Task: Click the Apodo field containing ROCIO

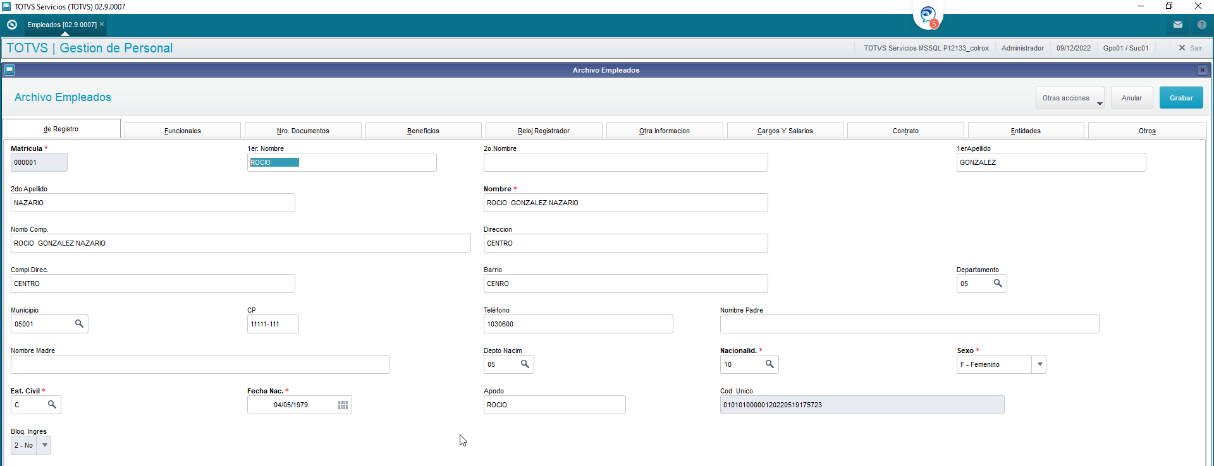Action: pyautogui.click(x=555, y=405)
